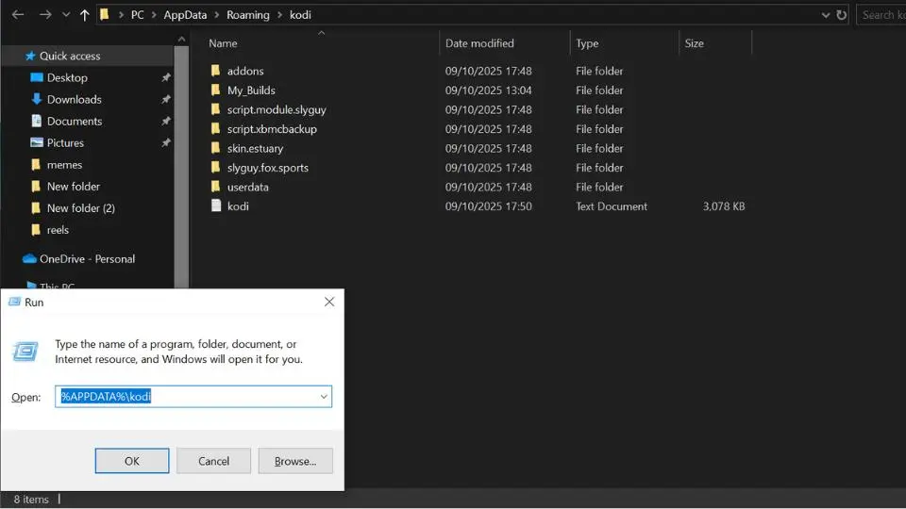Viewport: 906px width, 509px height.
Task: Select PC in the address breadcrumb
Action: [x=138, y=15]
